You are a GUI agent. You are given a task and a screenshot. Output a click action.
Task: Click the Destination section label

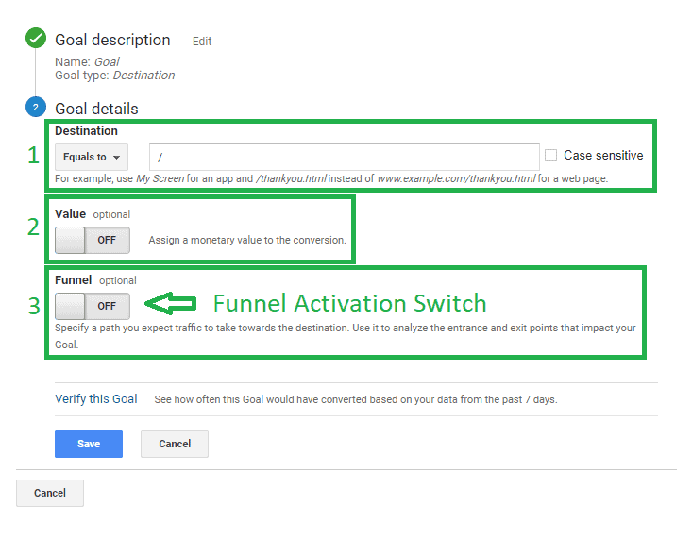86,131
